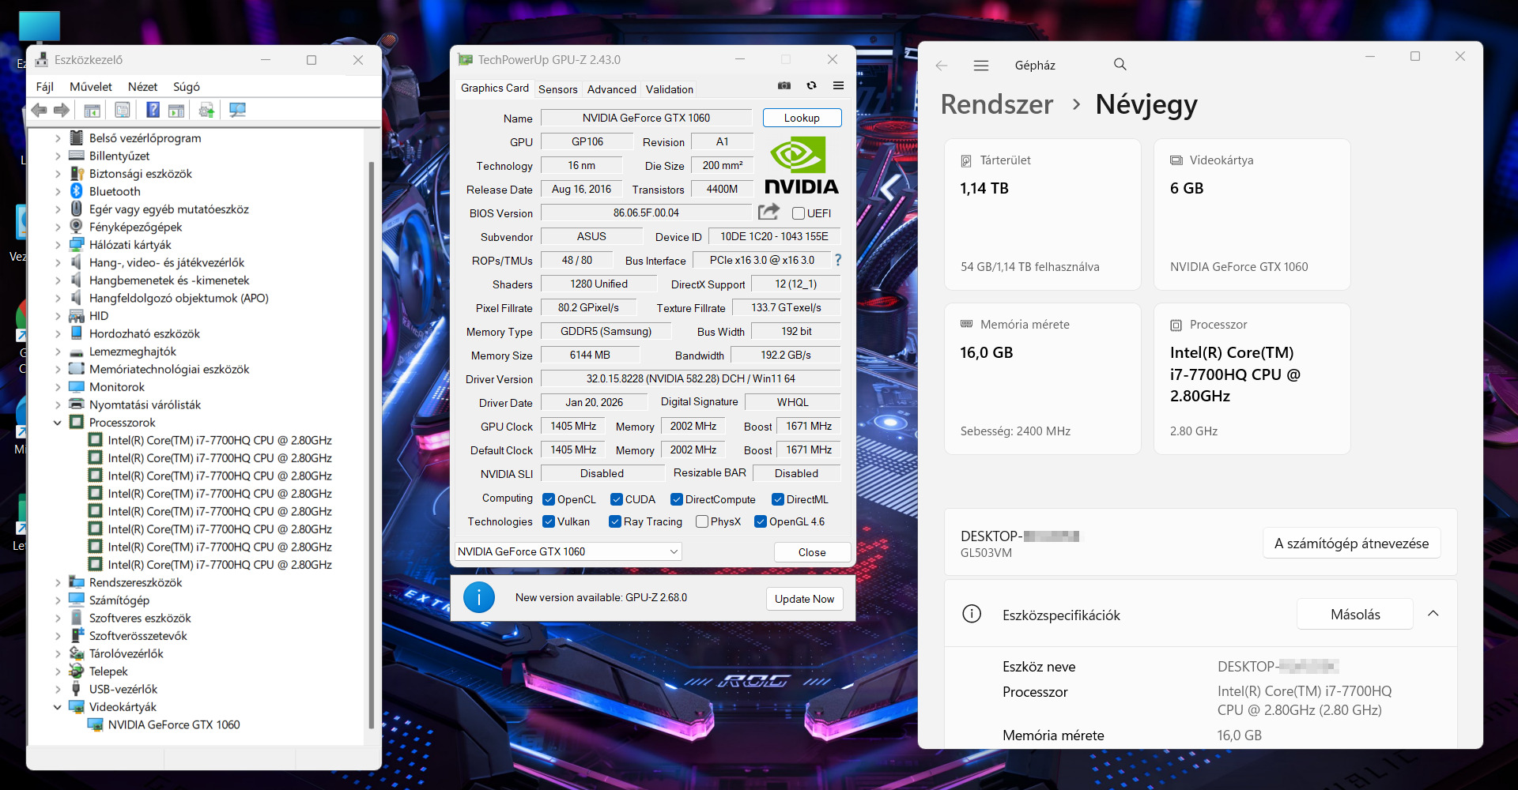Open the Validation tab in GPU-Z
The height and width of the screenshot is (790, 1518).
point(670,89)
